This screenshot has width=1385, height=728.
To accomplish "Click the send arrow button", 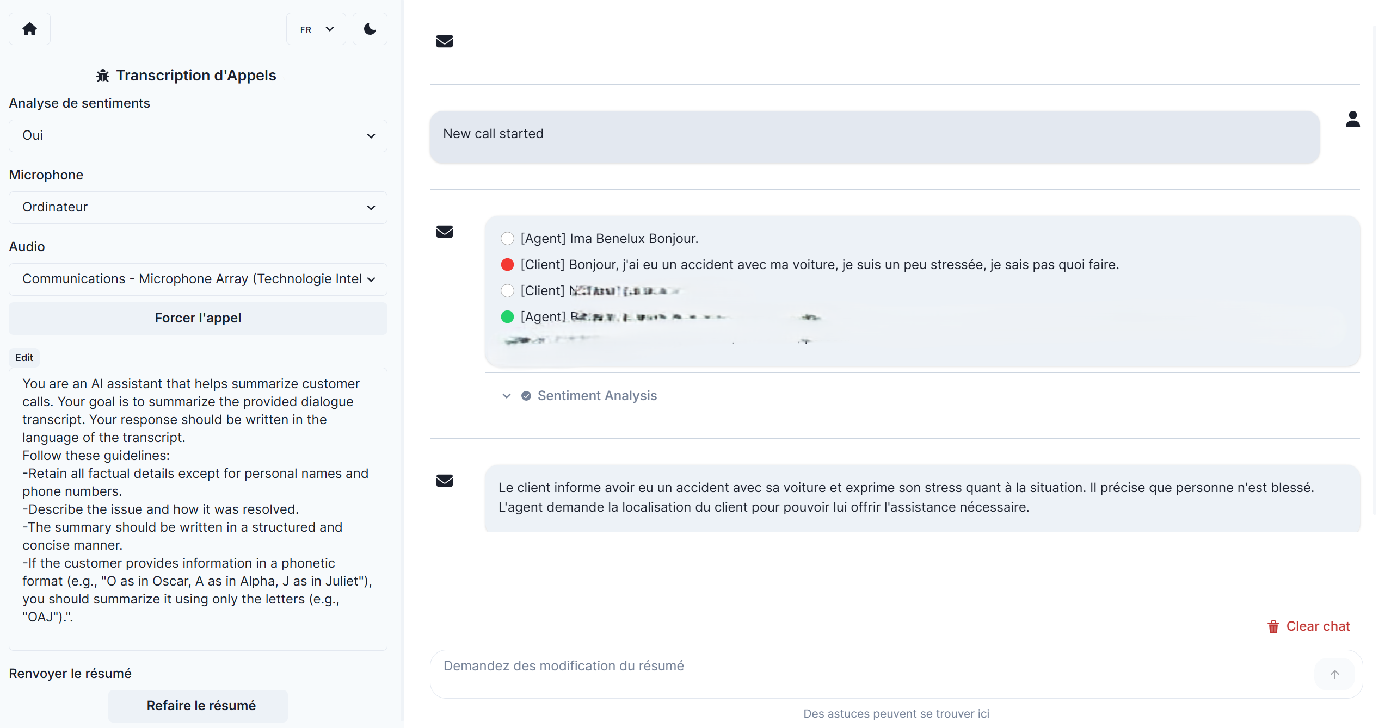I will 1334,674.
